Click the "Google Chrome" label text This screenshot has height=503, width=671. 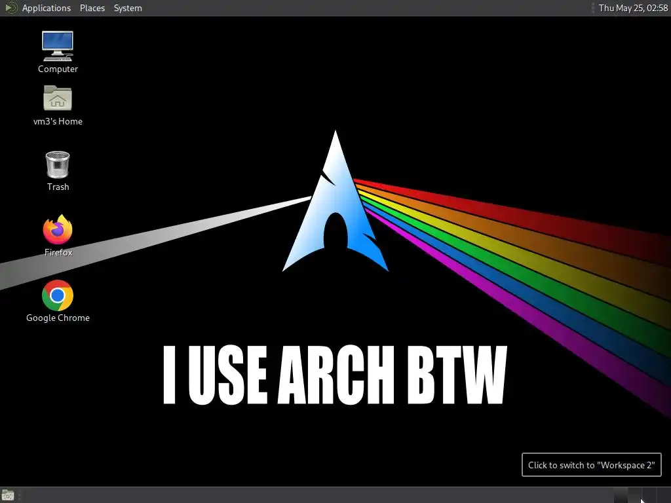pos(58,318)
